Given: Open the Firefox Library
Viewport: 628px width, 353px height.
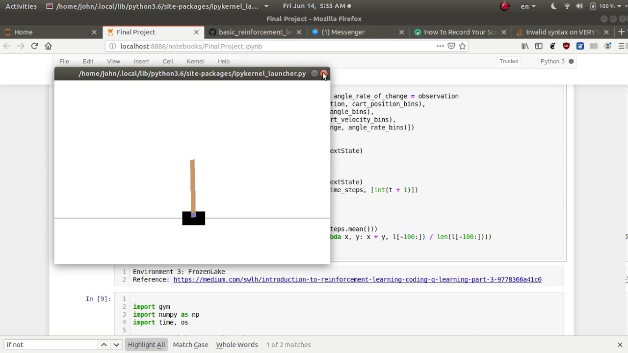Looking at the screenshot, I should (525, 46).
